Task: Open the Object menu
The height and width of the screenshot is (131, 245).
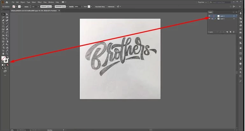Action: click(x=23, y=2)
